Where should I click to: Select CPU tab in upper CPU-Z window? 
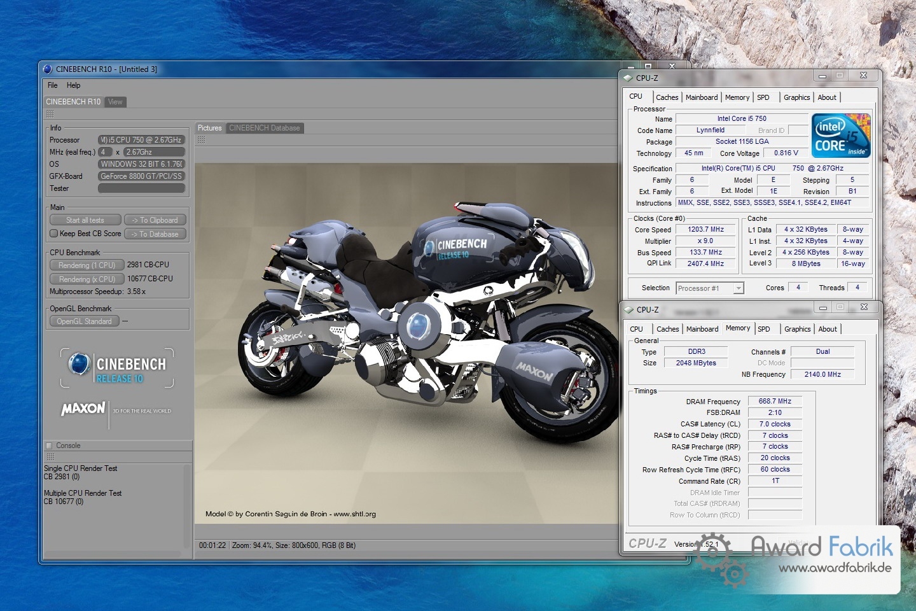tap(636, 97)
